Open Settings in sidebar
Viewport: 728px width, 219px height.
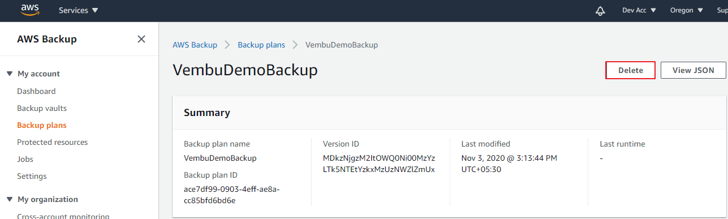32,176
